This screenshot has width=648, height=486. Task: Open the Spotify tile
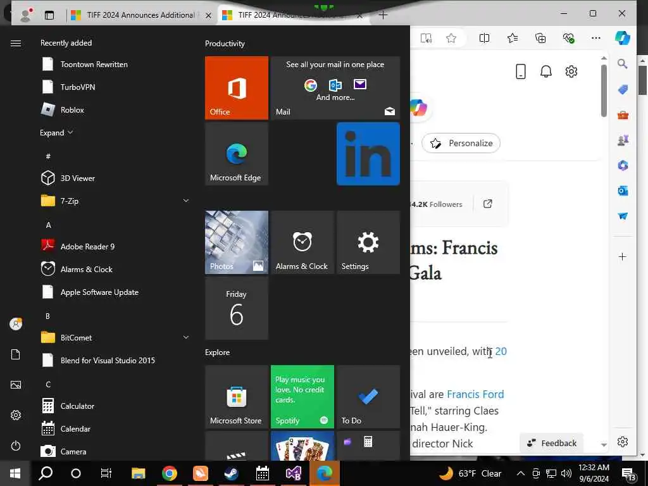302,397
